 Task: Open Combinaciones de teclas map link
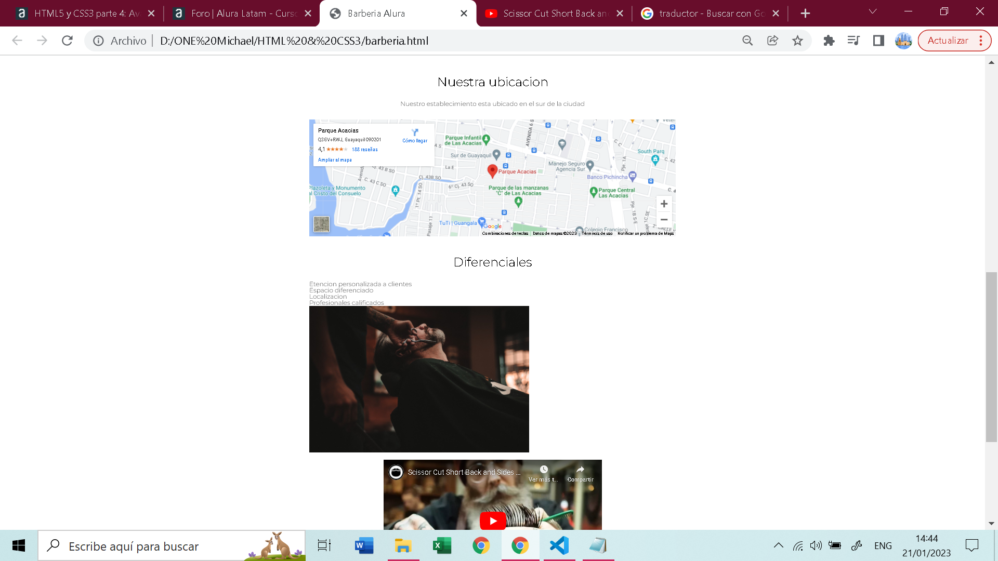pos(505,234)
